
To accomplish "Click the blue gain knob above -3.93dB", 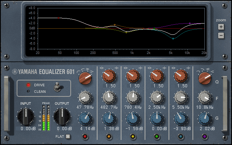I will 181,119.
